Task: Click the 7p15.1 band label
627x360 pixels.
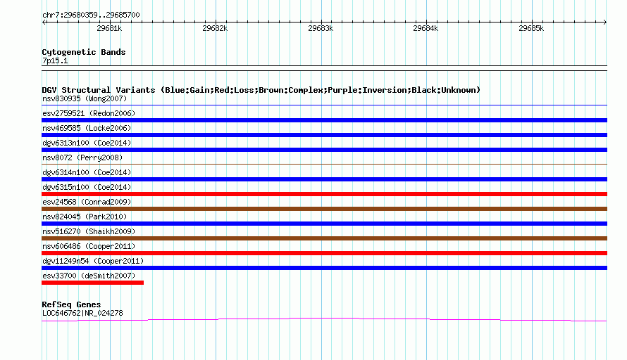Action: tap(55, 60)
